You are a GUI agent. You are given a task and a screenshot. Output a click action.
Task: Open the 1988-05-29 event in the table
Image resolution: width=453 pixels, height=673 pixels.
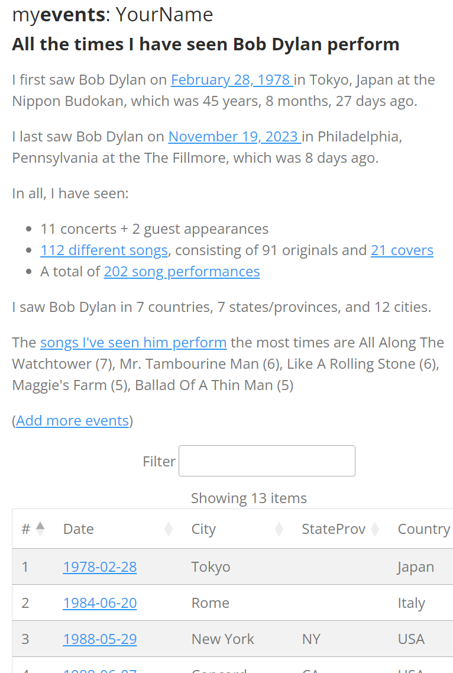[x=100, y=639]
